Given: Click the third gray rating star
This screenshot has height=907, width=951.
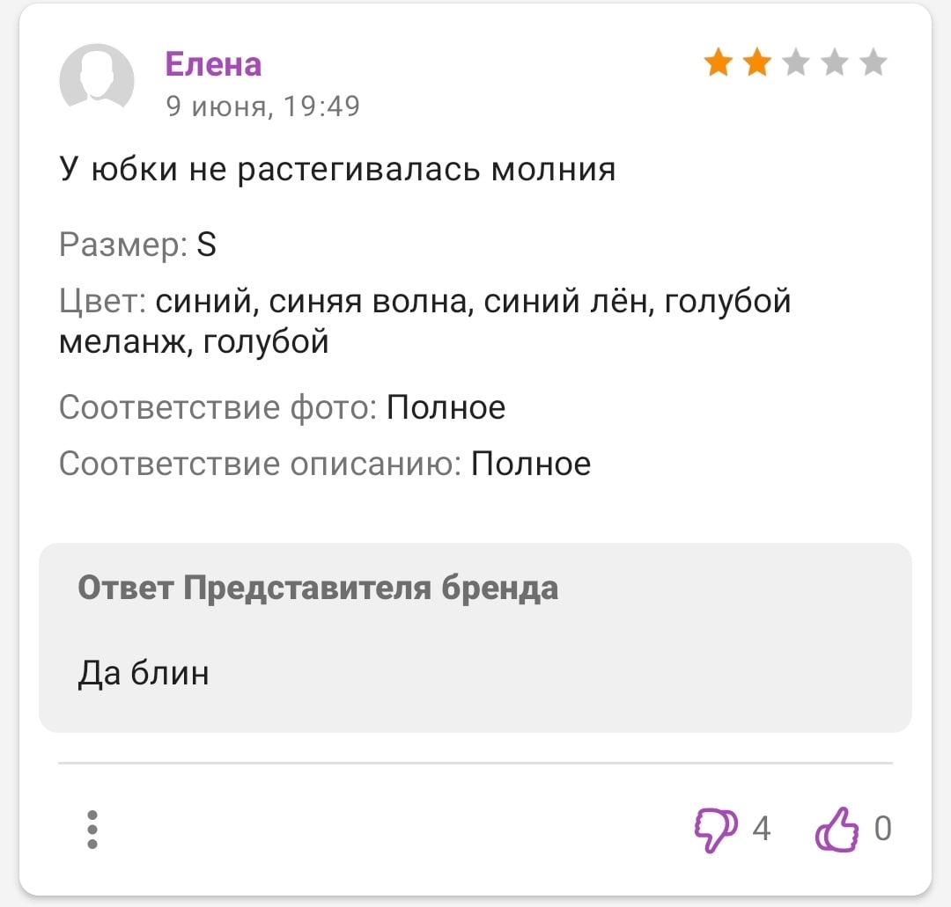Looking at the screenshot, I should click(x=796, y=64).
